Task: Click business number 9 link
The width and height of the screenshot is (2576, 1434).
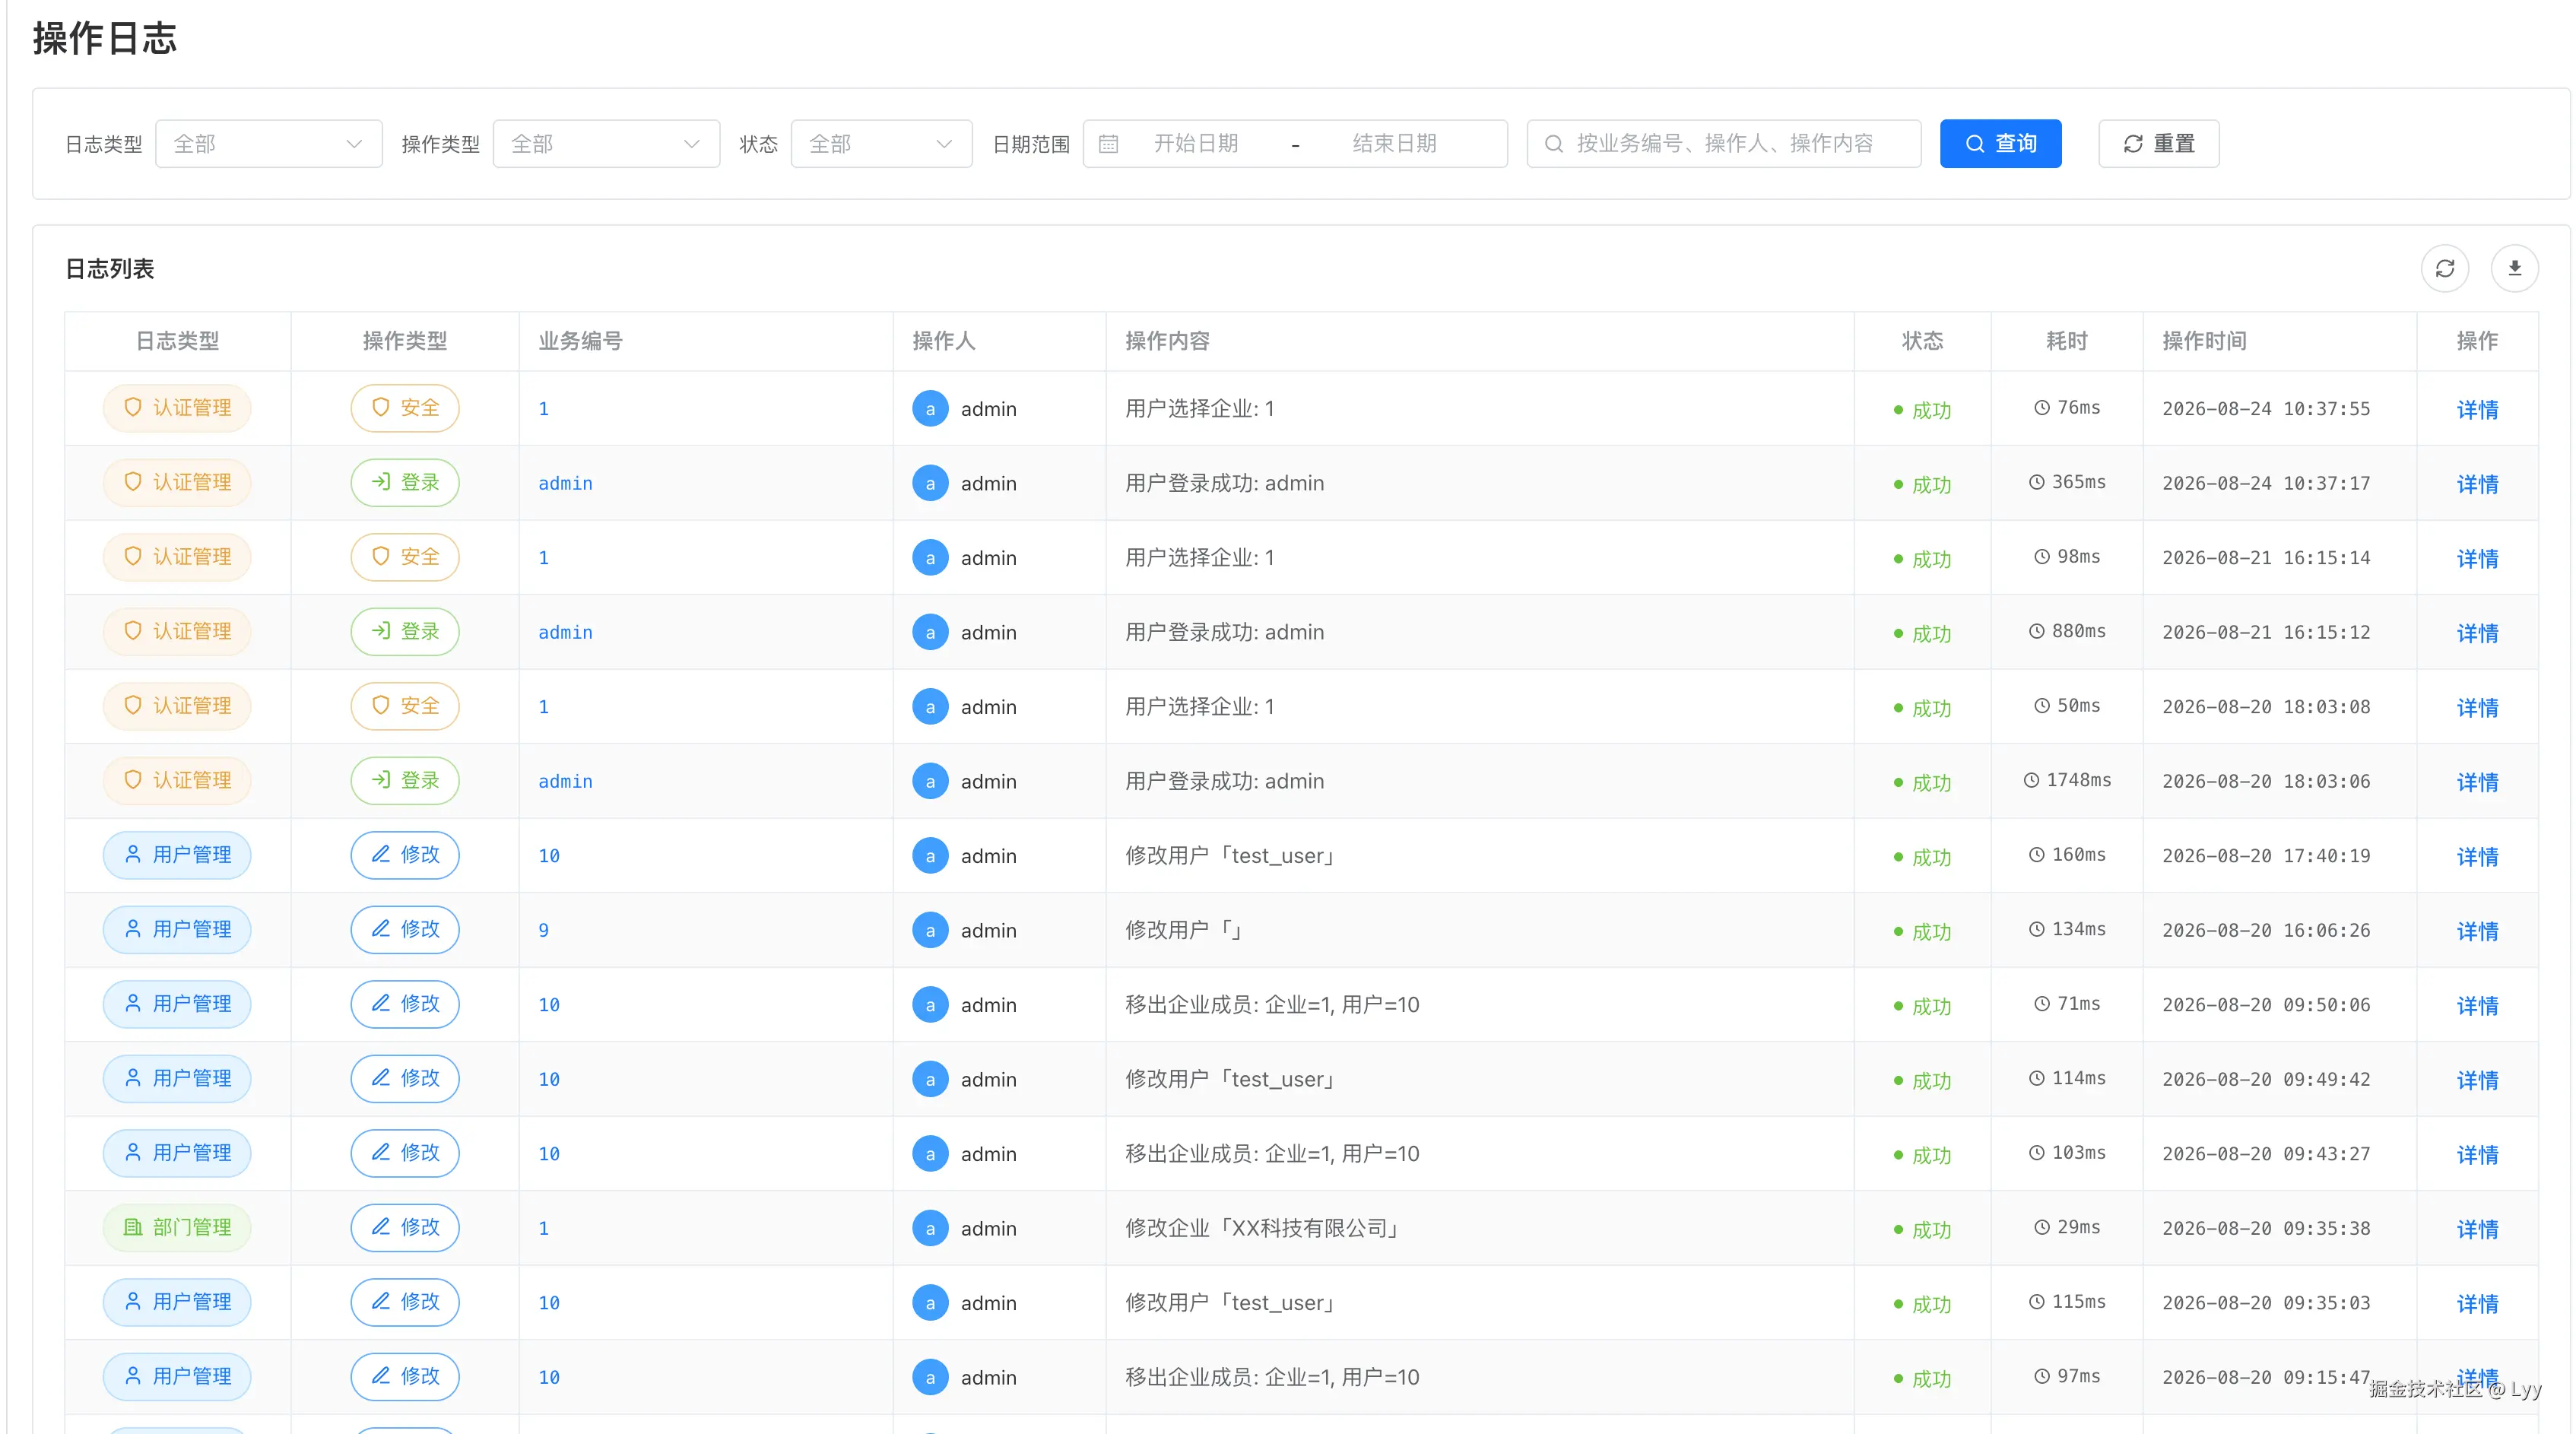Action: tap(543, 930)
